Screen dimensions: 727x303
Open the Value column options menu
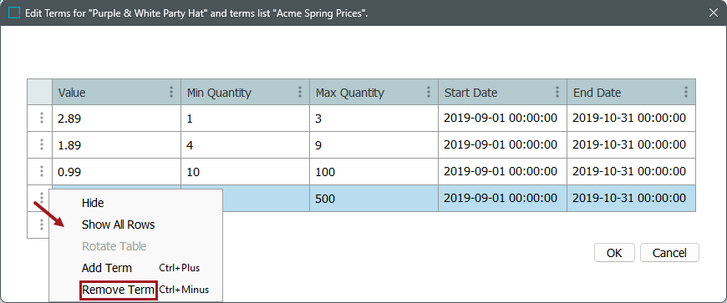[x=171, y=92]
